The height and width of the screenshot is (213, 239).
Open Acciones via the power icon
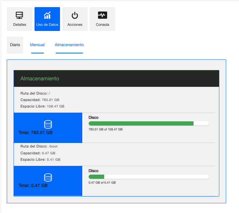click(75, 15)
